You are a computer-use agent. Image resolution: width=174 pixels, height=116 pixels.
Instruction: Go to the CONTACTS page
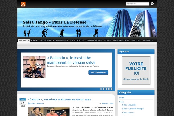click(x=148, y=41)
